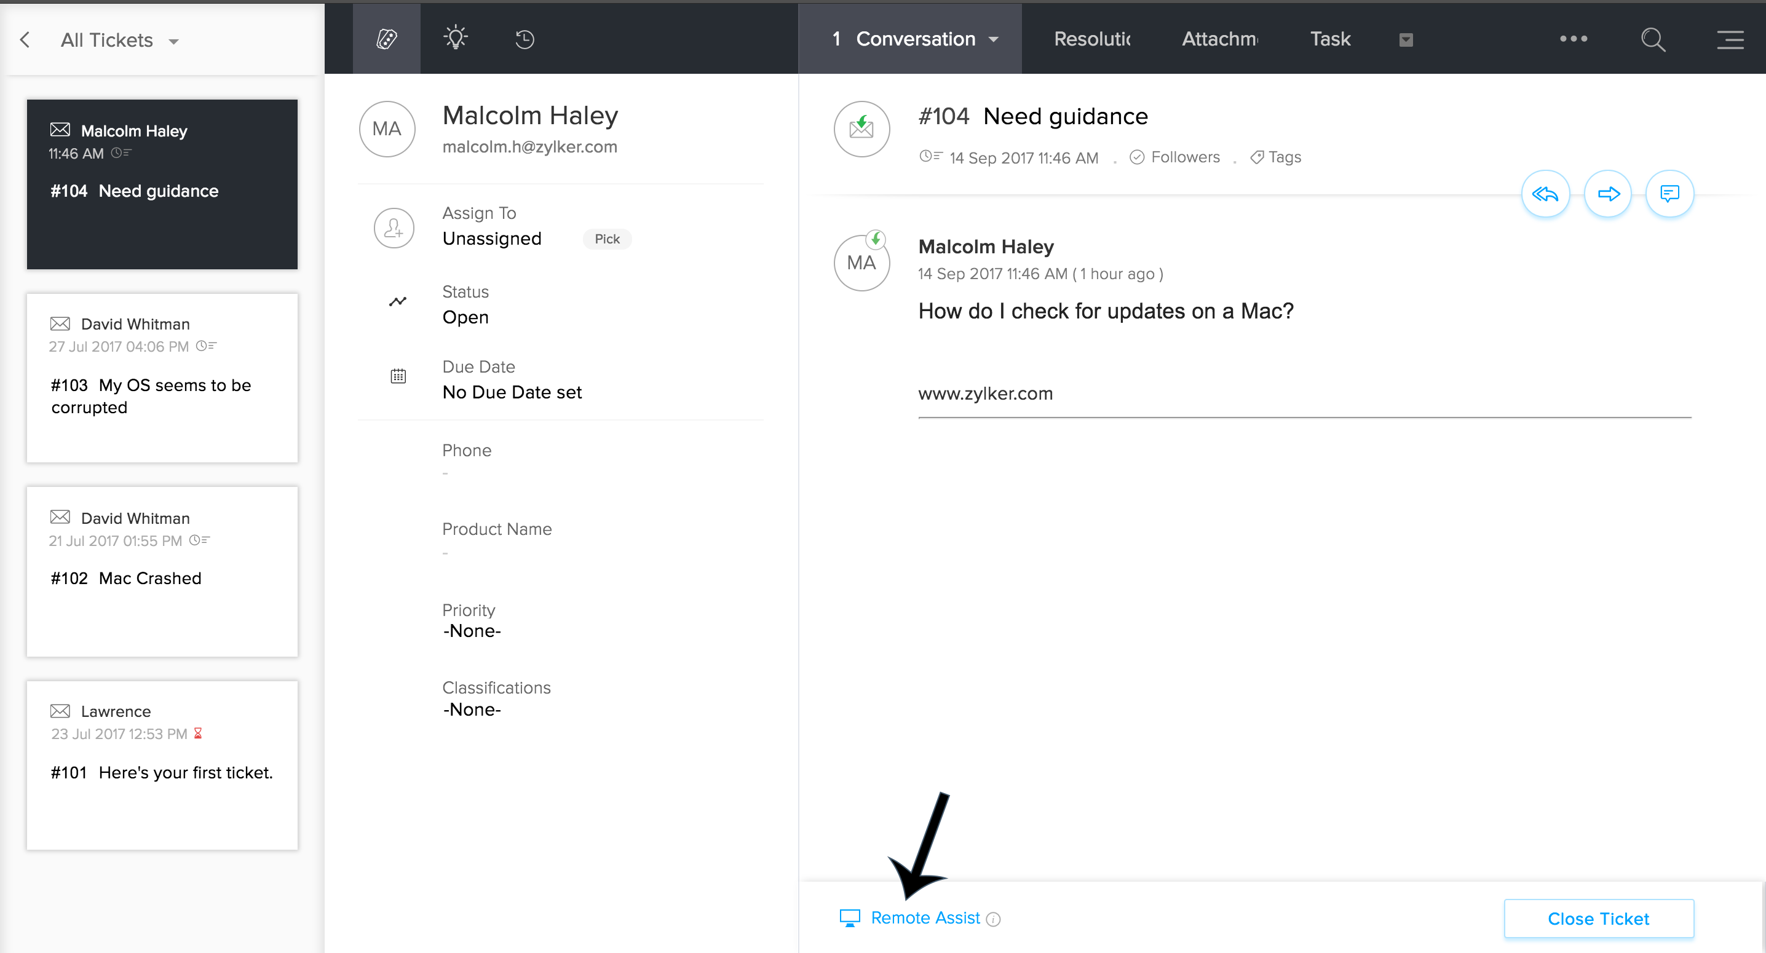Viewport: 1766px width, 953px height.
Task: Click www.zylker.com hyperlink
Action: tap(986, 392)
